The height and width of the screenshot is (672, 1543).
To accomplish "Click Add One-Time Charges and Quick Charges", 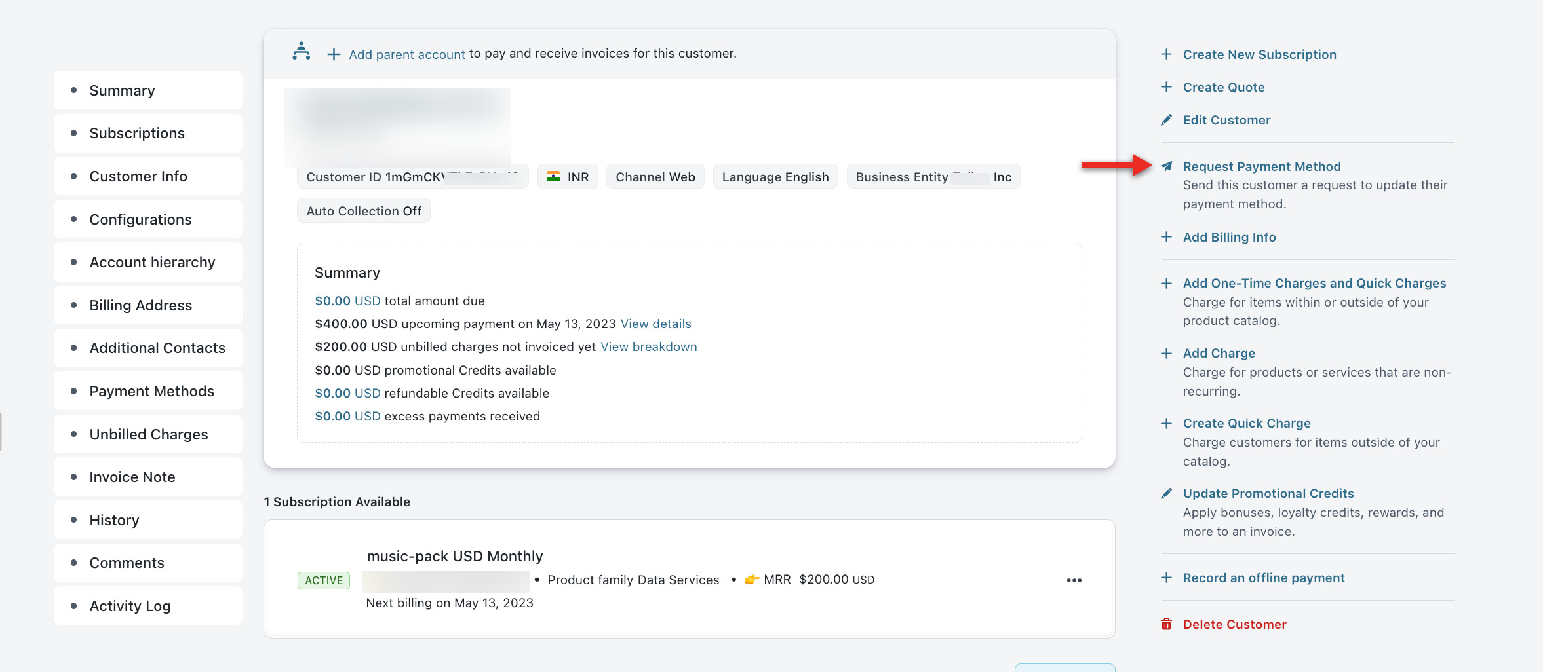I will pyautogui.click(x=1314, y=283).
